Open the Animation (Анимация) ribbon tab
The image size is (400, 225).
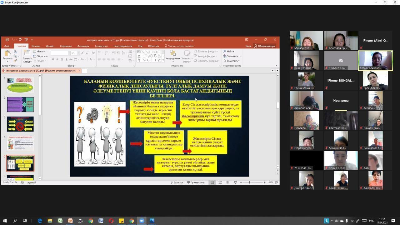pyautogui.click(x=83, y=46)
